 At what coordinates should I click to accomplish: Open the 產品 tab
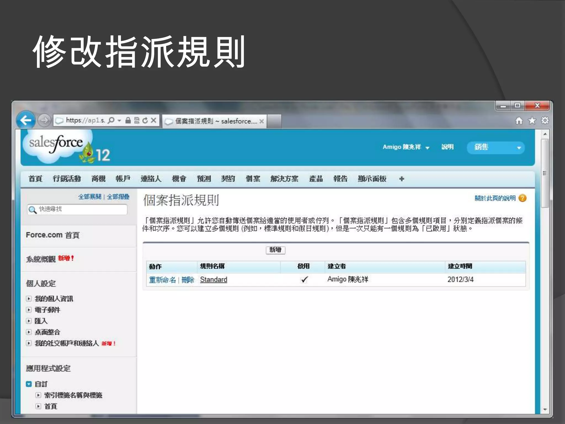(316, 179)
